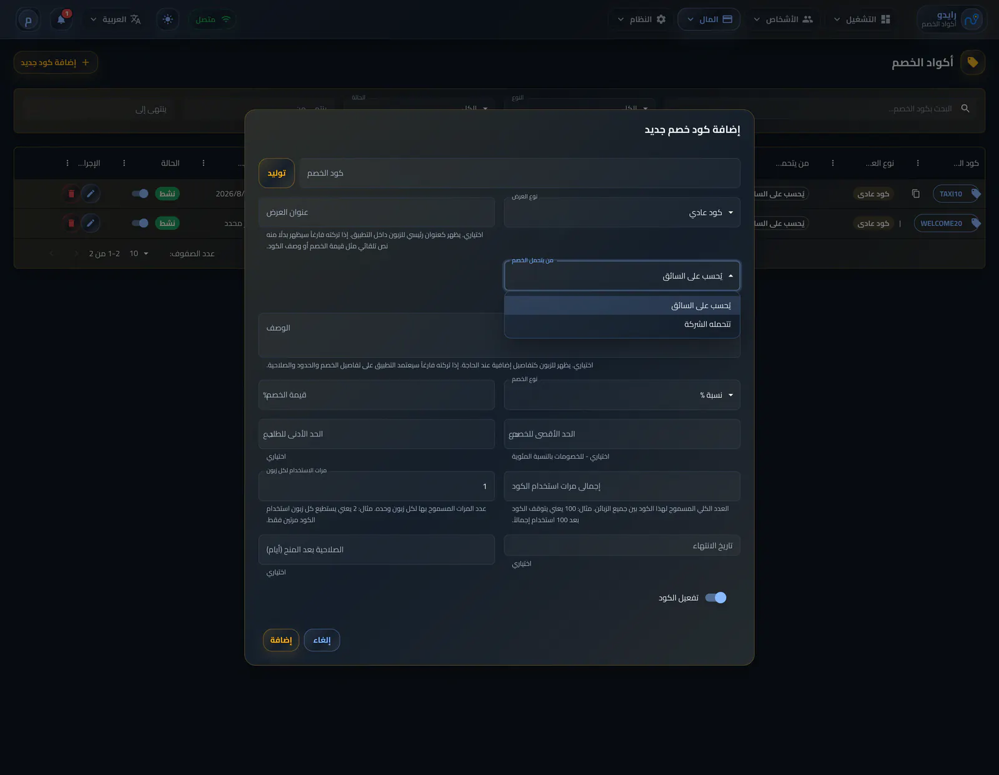Click the user profile avatar icon
999x775 pixels.
click(28, 19)
